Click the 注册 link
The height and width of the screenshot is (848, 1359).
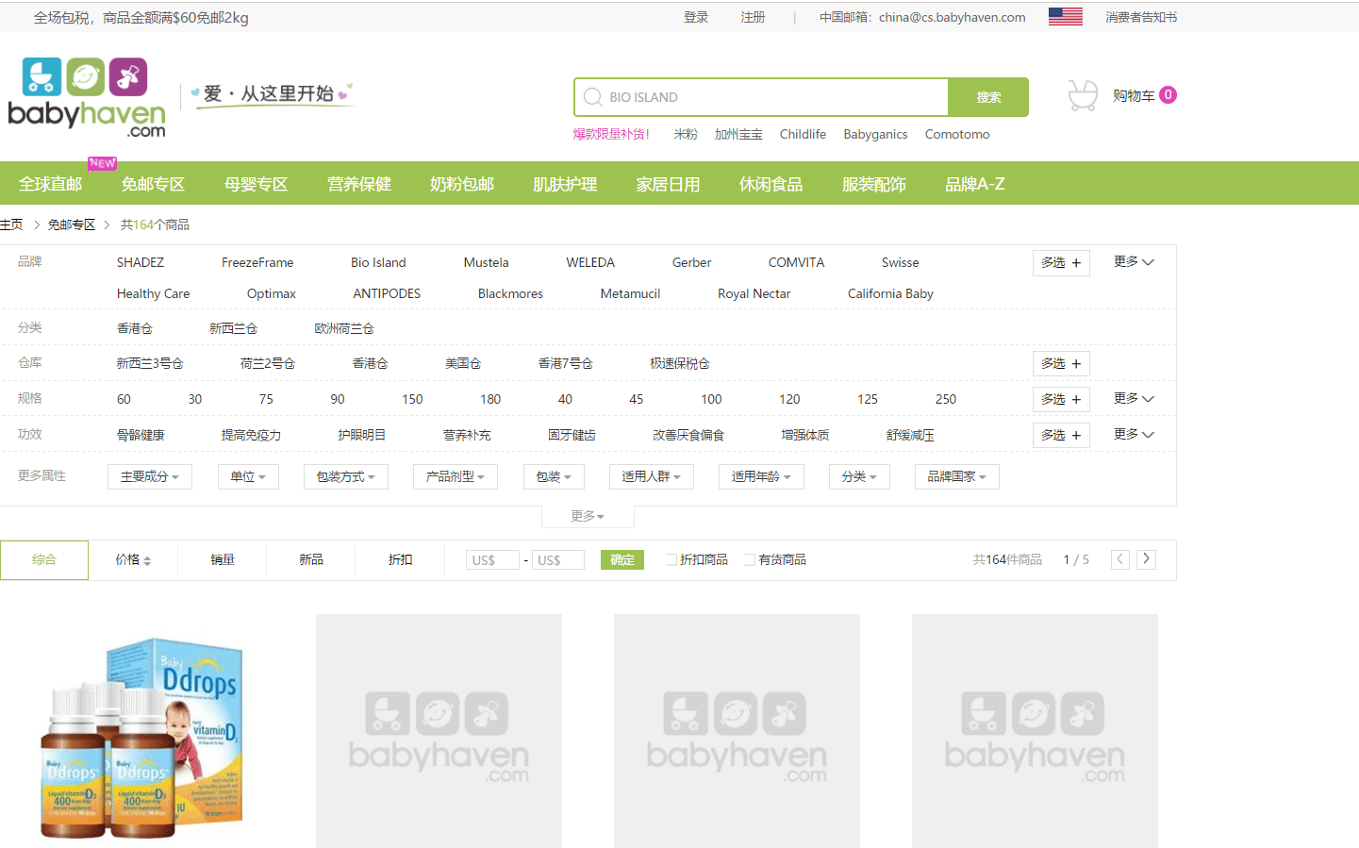753,17
